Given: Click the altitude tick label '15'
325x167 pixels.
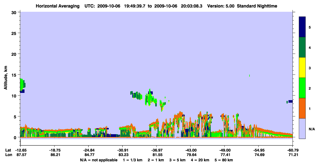Looking at the screenshot, I should 14,75.
